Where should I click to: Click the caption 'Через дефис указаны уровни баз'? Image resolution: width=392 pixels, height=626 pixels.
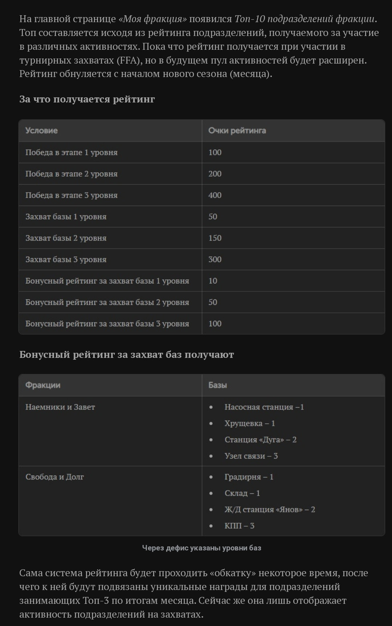pyautogui.click(x=202, y=548)
